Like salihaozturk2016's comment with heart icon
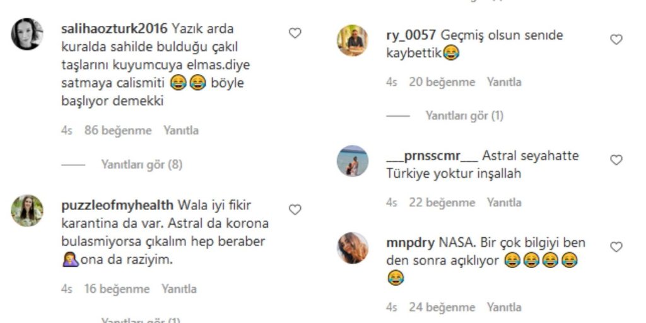 [x=295, y=33]
